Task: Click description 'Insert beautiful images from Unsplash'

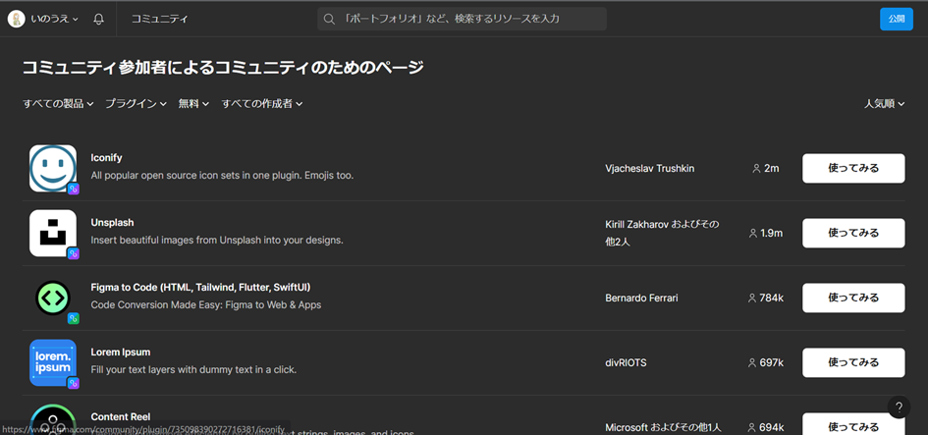Action: 217,241
